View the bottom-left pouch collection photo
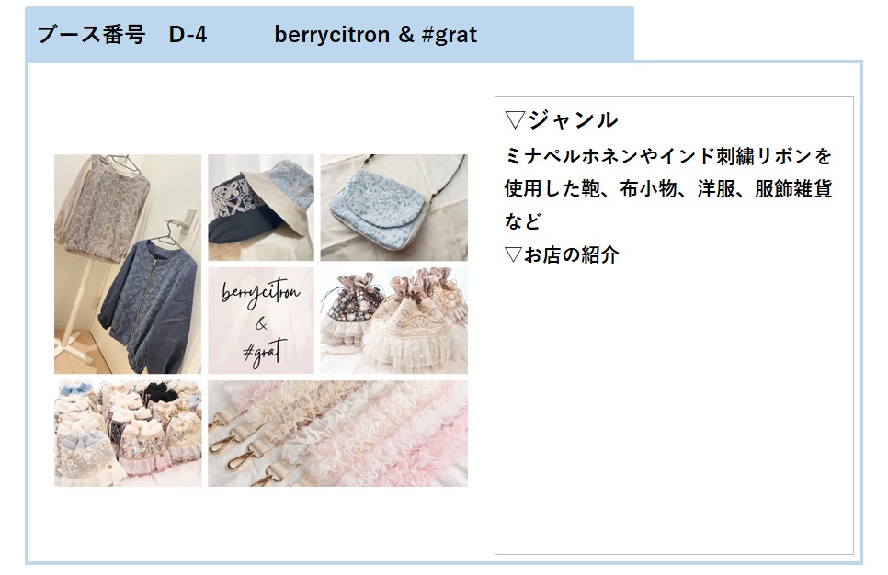The height and width of the screenshot is (575, 888). click(x=127, y=433)
